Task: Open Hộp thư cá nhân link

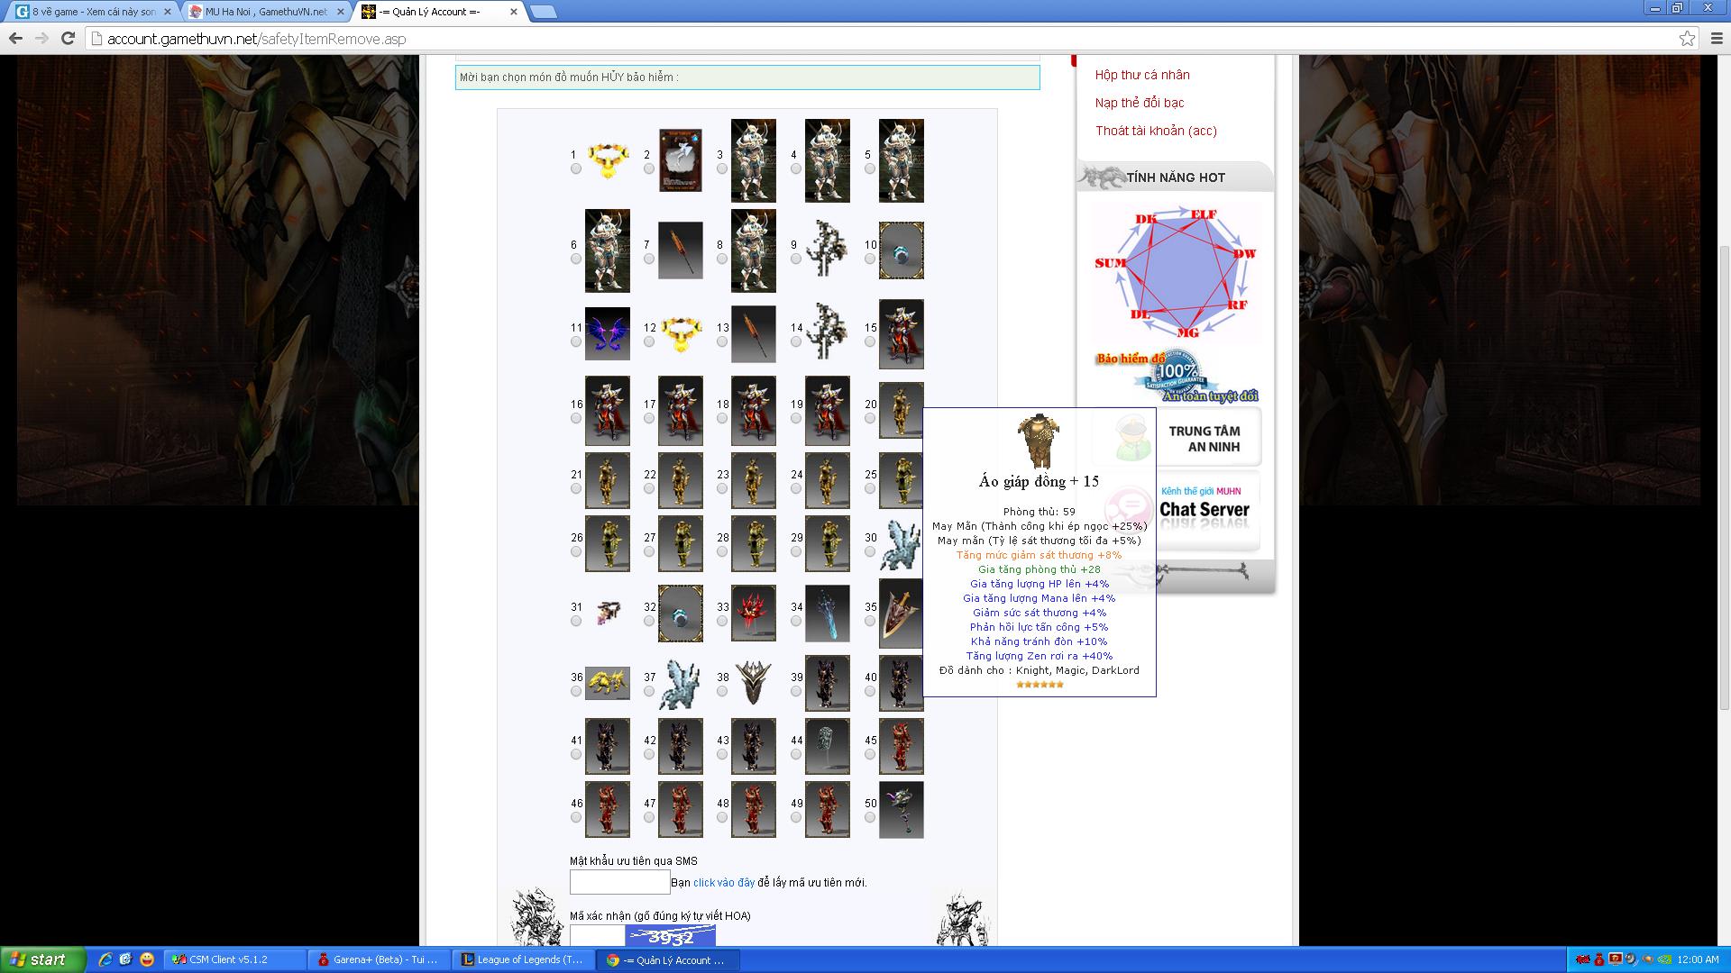Action: pyautogui.click(x=1141, y=75)
